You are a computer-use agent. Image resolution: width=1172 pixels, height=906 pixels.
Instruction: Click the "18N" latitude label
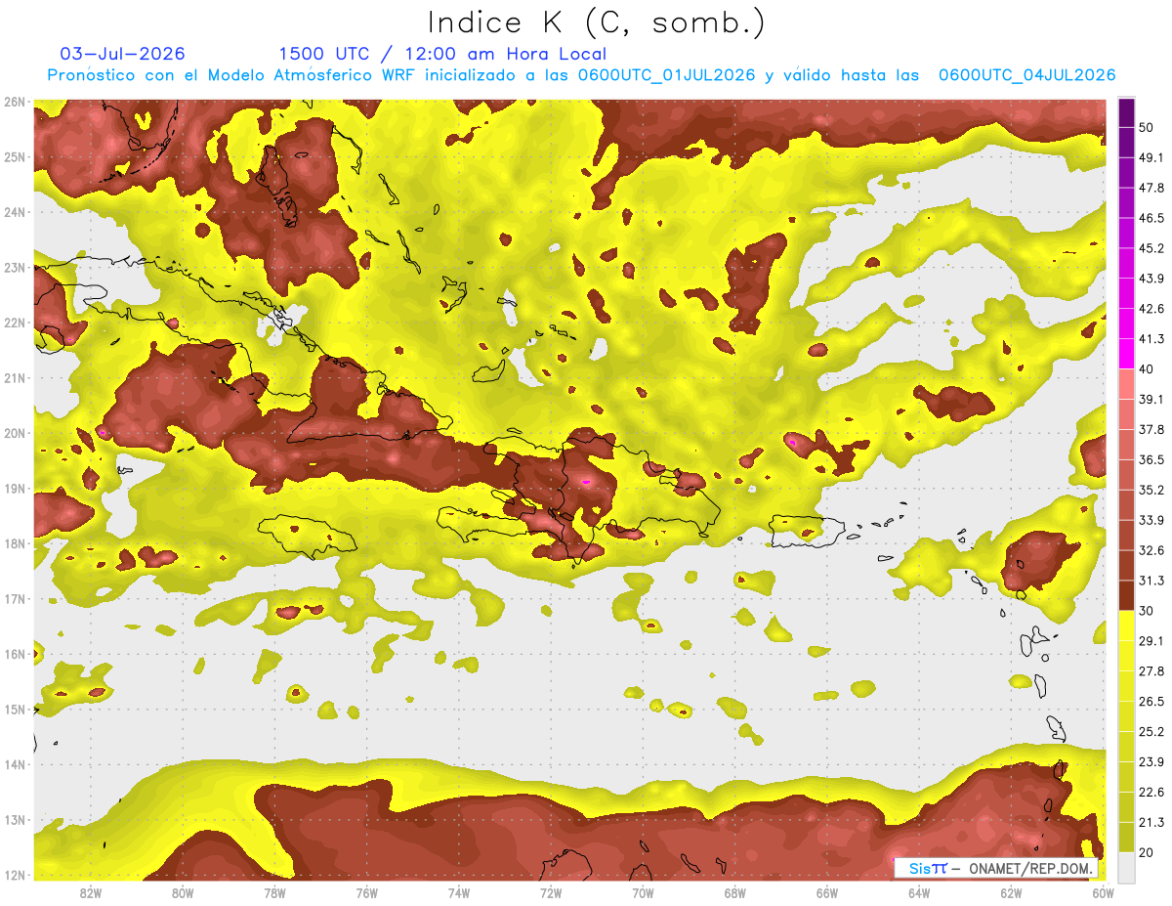click(x=14, y=543)
